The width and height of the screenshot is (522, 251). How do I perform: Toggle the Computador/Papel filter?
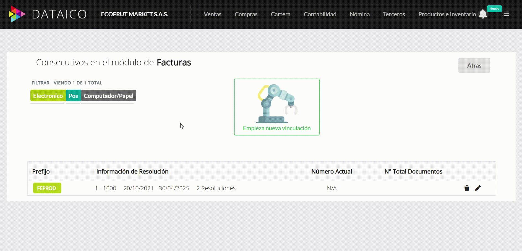tap(108, 96)
